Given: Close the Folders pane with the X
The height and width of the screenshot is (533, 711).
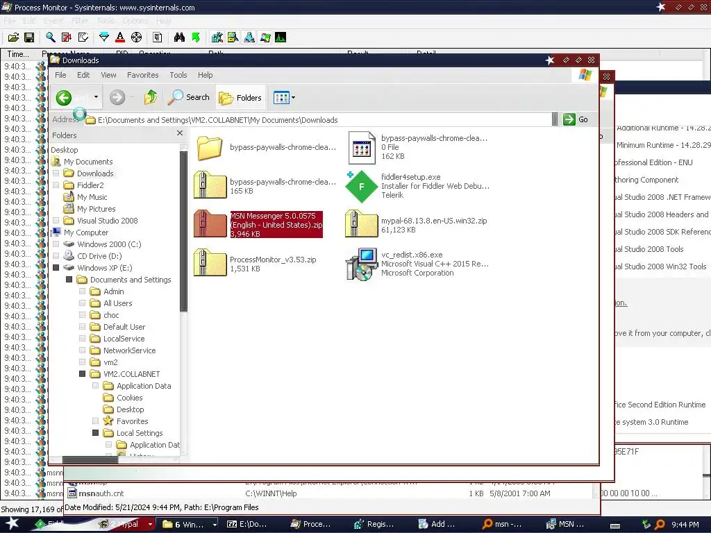Looking at the screenshot, I should 180,133.
